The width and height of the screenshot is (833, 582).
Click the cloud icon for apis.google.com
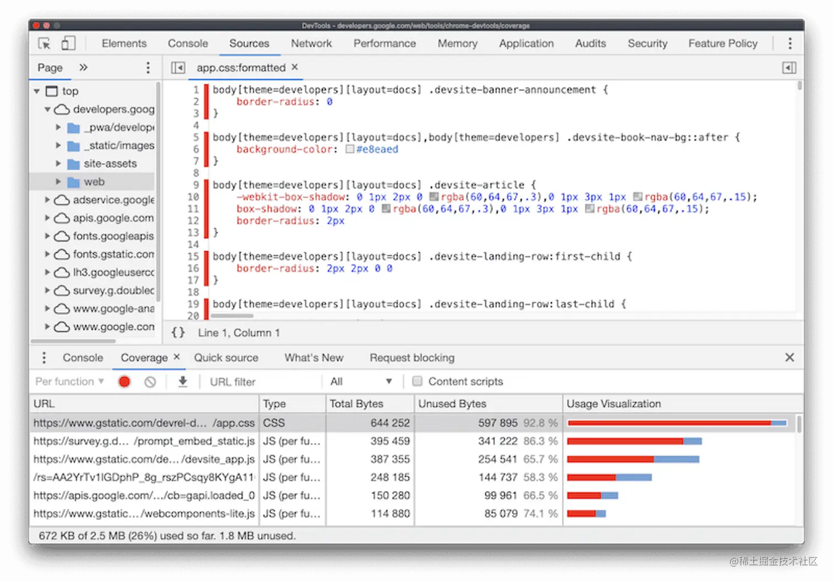pyautogui.click(x=62, y=218)
